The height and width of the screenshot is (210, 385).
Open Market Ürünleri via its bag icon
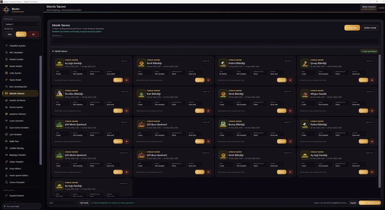click(6, 59)
